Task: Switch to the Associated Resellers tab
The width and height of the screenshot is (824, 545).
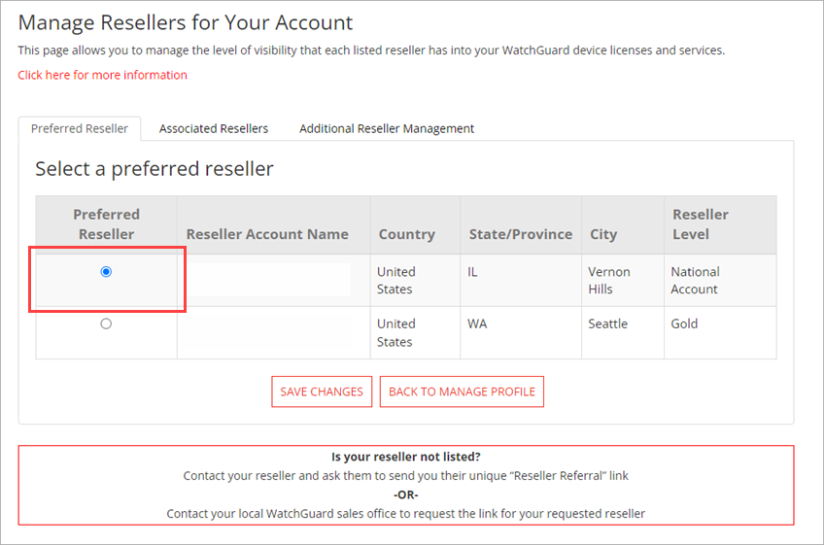Action: click(x=214, y=128)
